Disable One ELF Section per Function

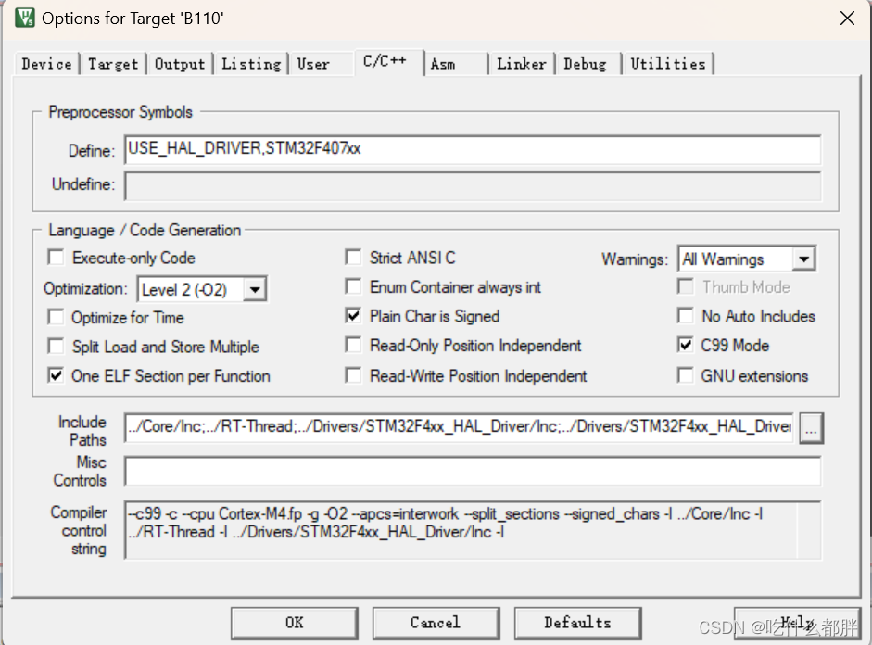54,376
